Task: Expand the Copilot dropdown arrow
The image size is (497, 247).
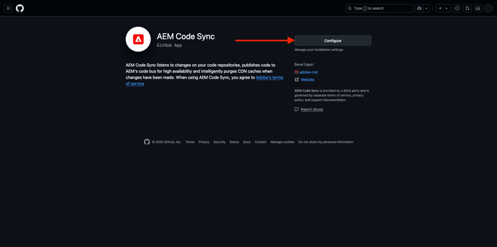Action: (x=427, y=8)
